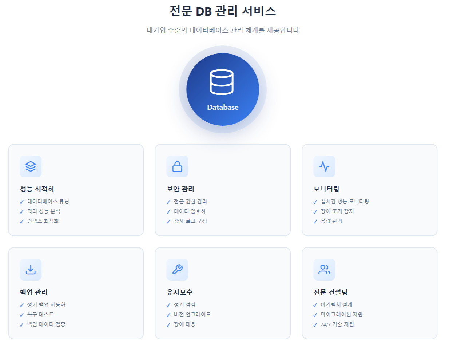Click the 데이터 암호화 list item
The image size is (449, 351).
[x=190, y=211]
